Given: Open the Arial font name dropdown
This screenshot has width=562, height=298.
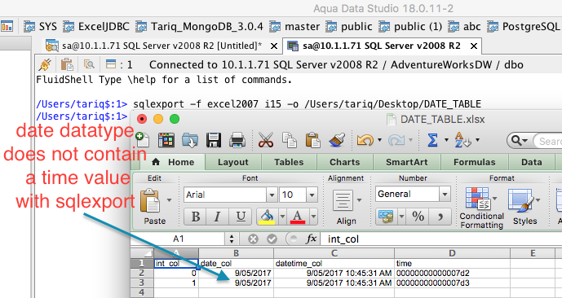Looking at the screenshot, I should click(x=272, y=195).
